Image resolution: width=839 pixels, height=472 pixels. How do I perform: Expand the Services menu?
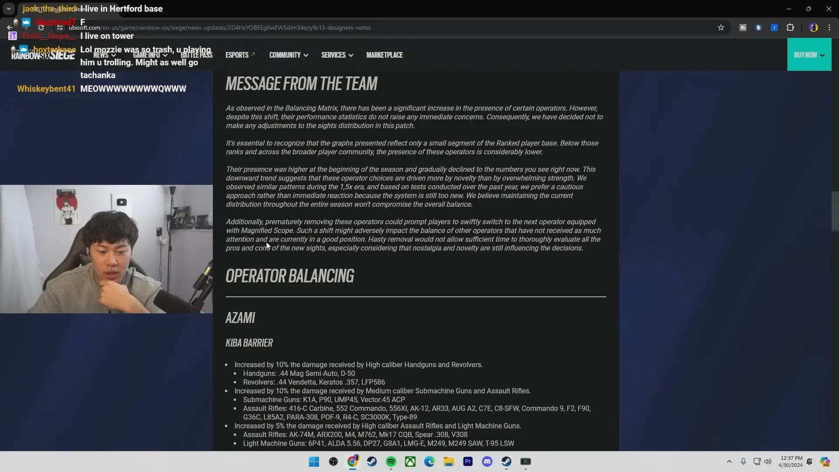click(337, 55)
